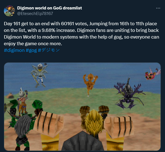Screen dimensions: 165x152
Task: Open the #gog hashtag
Action: [31, 50]
